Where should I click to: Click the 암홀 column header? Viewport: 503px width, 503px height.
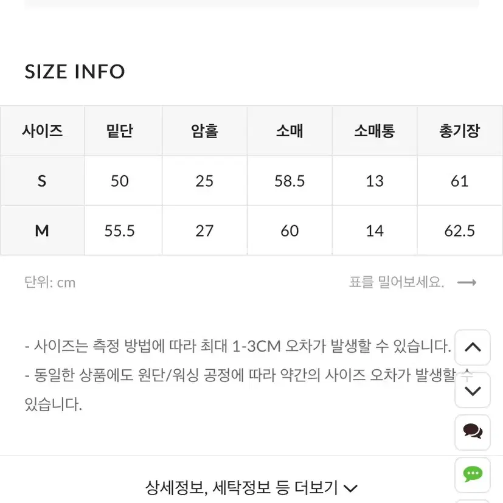tap(204, 131)
